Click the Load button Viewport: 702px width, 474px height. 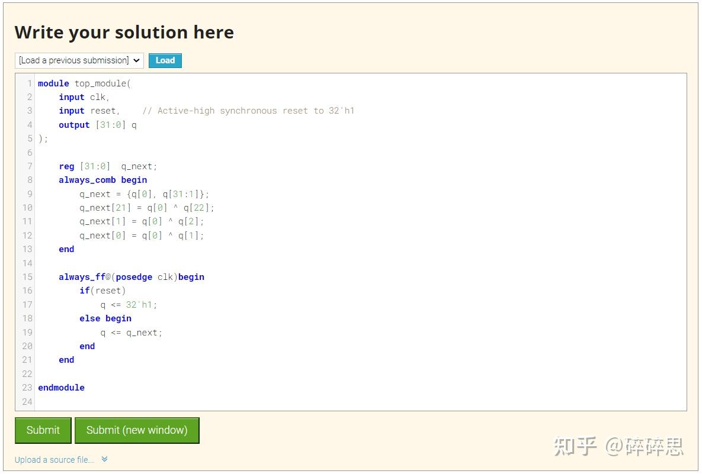point(165,60)
